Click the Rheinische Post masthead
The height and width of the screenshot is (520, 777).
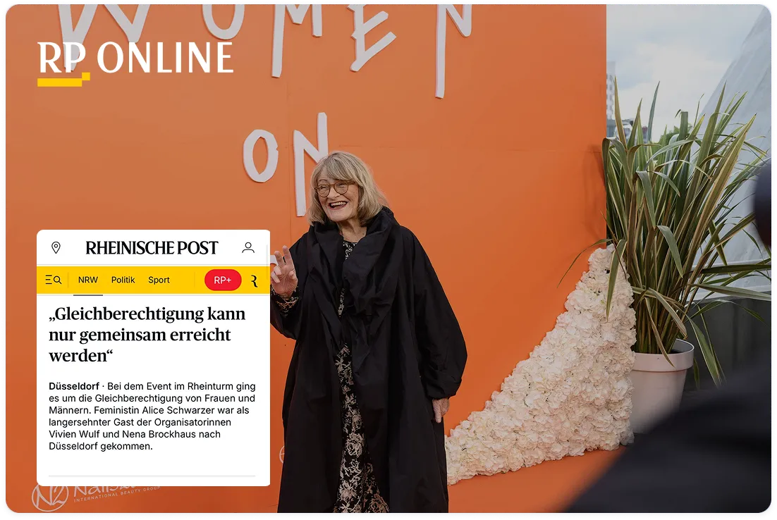pos(152,247)
